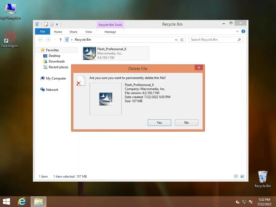Open the Recycle Bin desktop icon
The image size is (276, 207).
[263, 179]
